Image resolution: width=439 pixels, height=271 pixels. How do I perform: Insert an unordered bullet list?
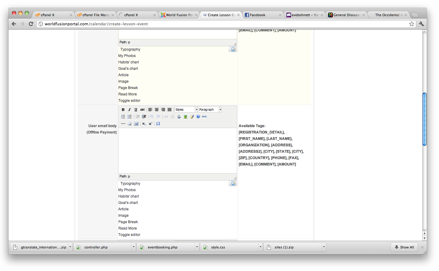pyautogui.click(x=123, y=116)
